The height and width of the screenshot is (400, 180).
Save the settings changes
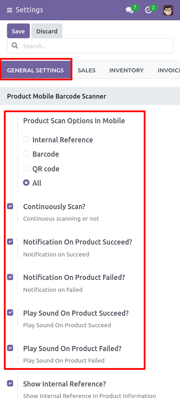click(x=18, y=31)
